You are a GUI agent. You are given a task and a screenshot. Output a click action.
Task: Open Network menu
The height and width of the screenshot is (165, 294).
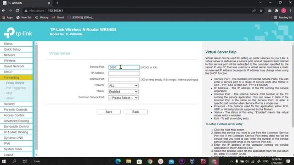[x=17, y=55]
